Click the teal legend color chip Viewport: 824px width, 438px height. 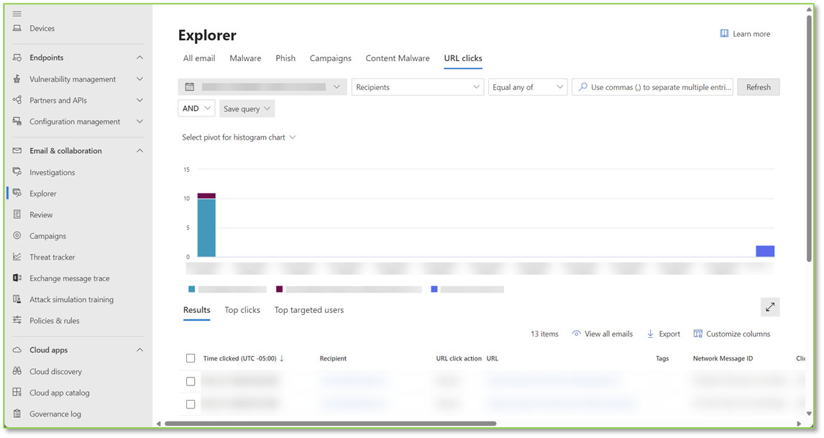(191, 288)
